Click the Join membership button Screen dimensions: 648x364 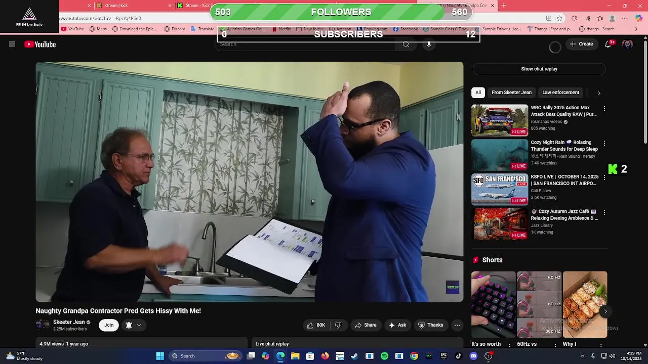click(109, 325)
